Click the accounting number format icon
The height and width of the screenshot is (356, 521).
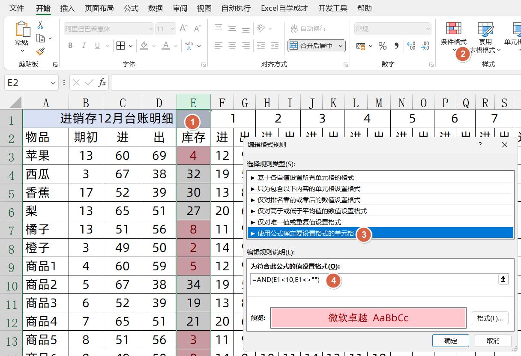coord(361,46)
